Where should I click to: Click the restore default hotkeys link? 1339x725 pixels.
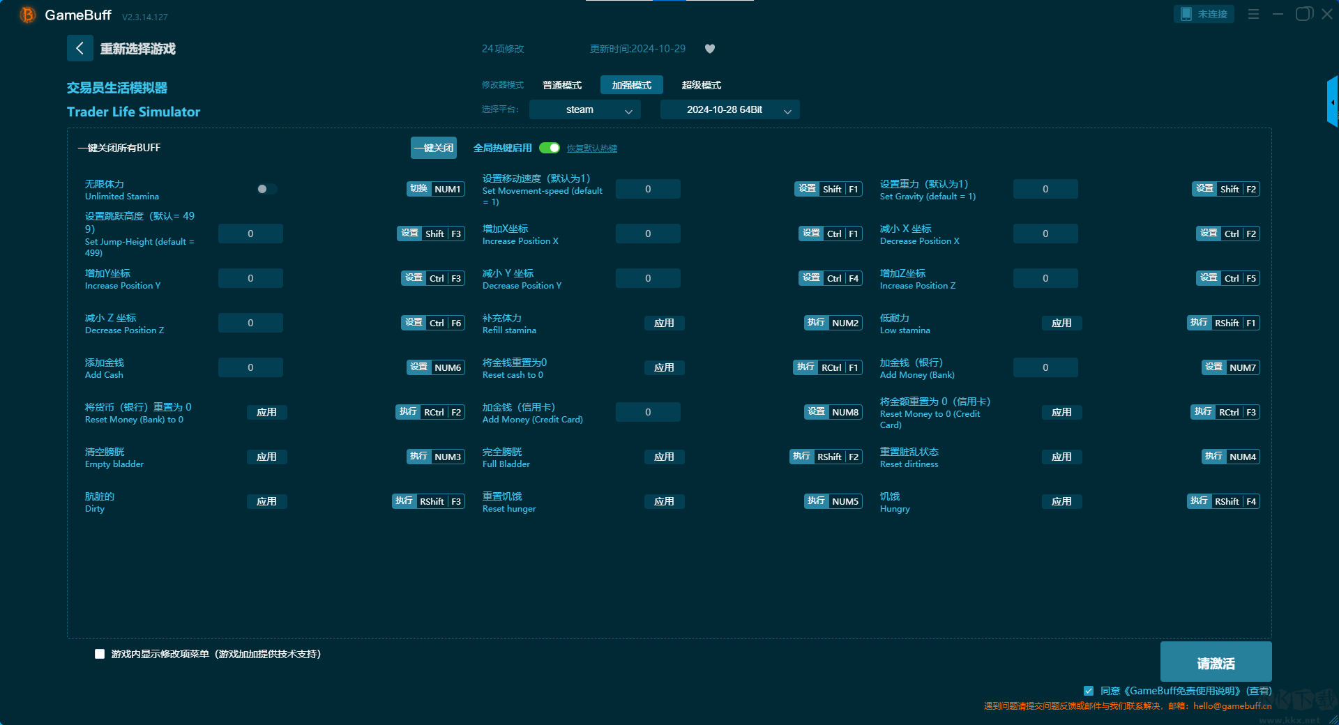pyautogui.click(x=591, y=148)
